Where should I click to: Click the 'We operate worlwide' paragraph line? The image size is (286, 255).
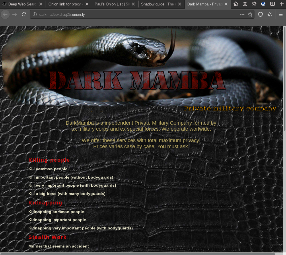pos(141,129)
